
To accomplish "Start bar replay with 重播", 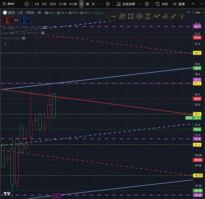I will point(179,4).
